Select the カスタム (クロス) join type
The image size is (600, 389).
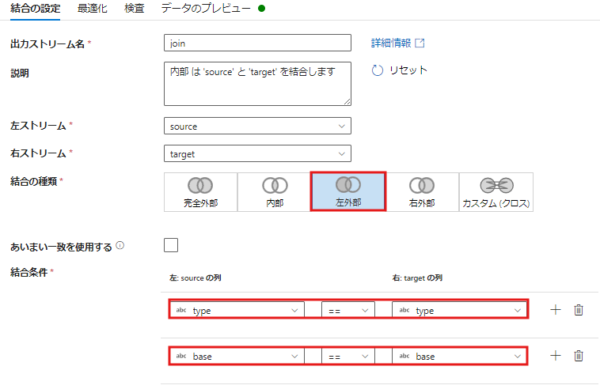(x=496, y=192)
